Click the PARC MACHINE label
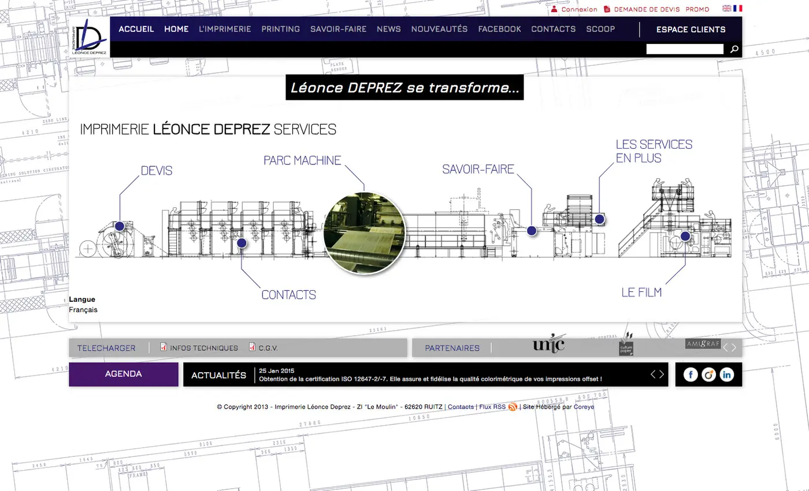Viewport: 809px width, 491px height. pyautogui.click(x=302, y=160)
